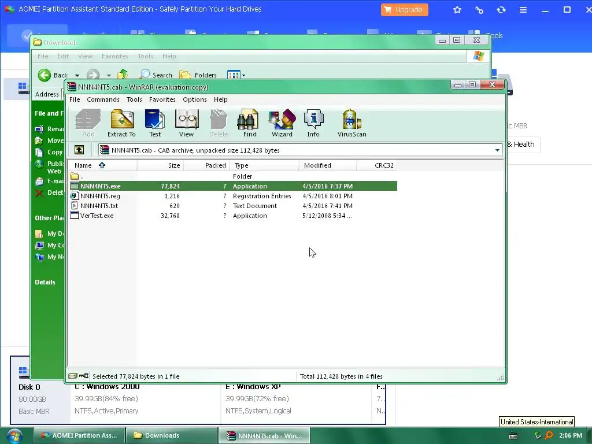Open the Forward history dropdown arrow
The height and width of the screenshot is (444, 592).
click(x=109, y=75)
